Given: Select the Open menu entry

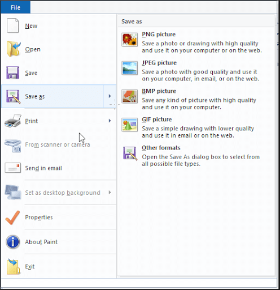Looking at the screenshot, I should click(x=59, y=49).
